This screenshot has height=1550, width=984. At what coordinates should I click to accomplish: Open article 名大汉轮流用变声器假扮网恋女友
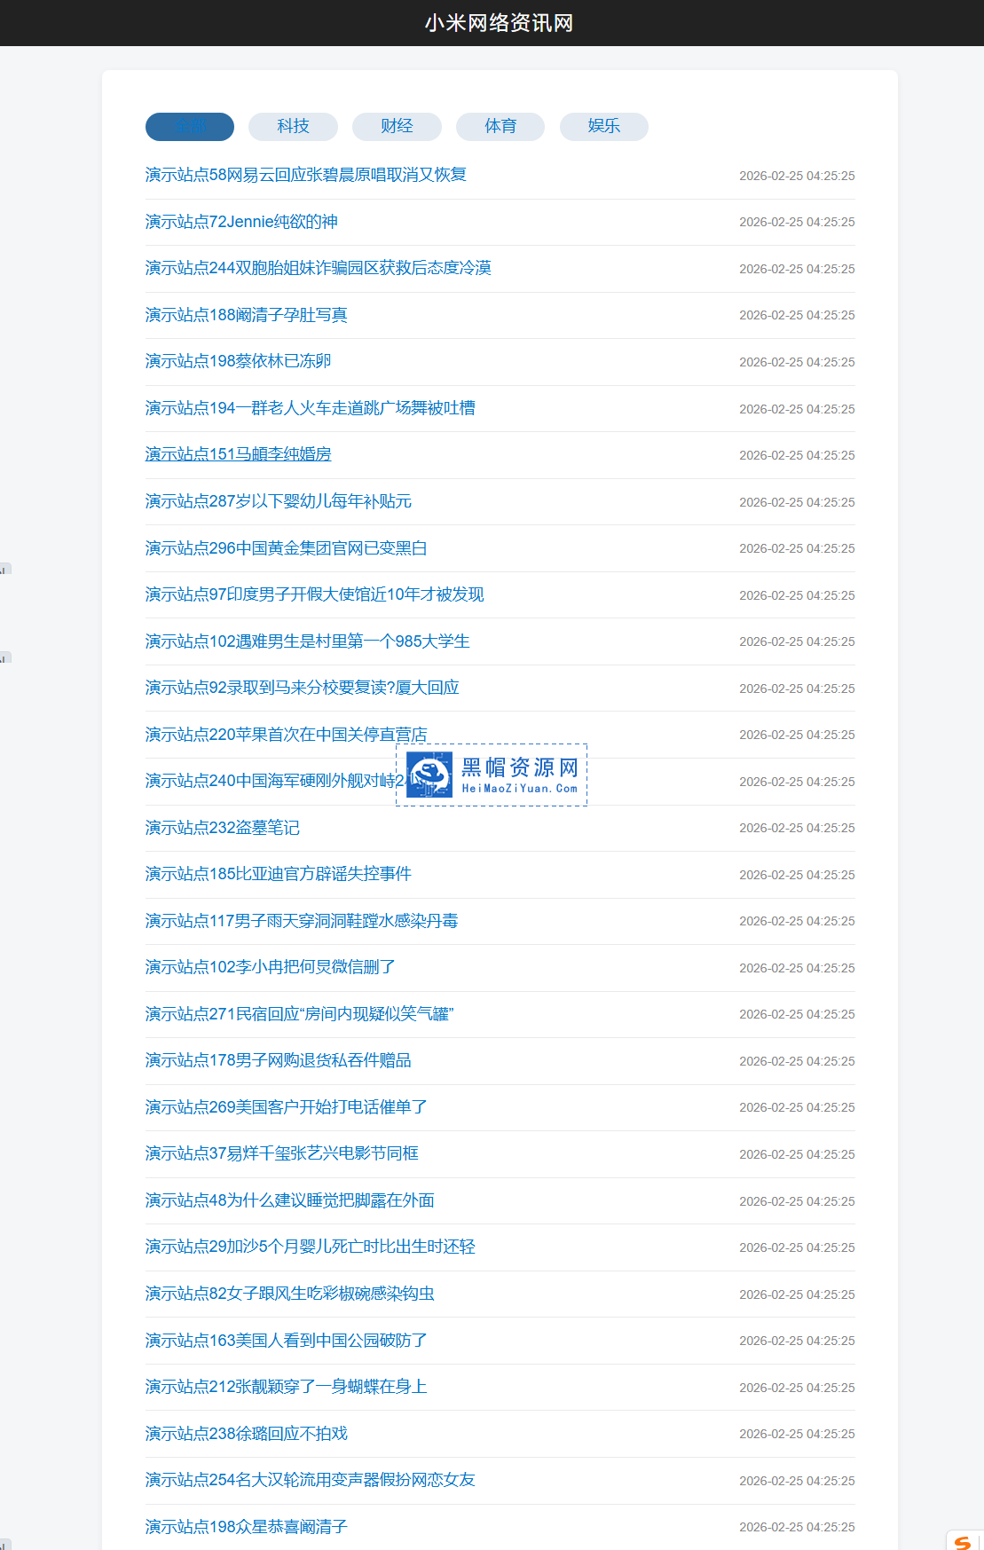pyautogui.click(x=311, y=1480)
